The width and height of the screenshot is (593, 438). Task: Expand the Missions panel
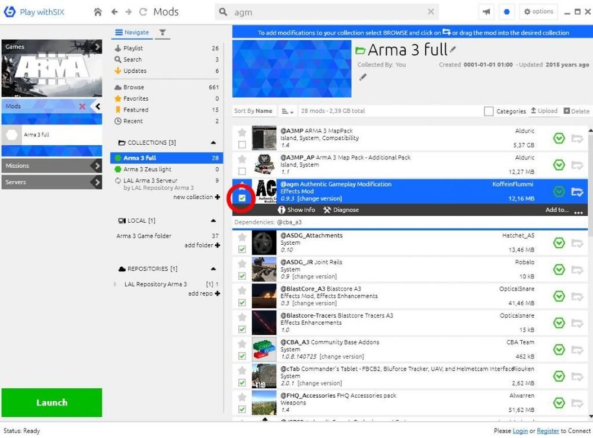point(52,165)
